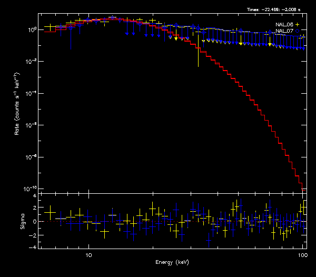Click the -2 tick label on Sigma axis

pos(33,234)
